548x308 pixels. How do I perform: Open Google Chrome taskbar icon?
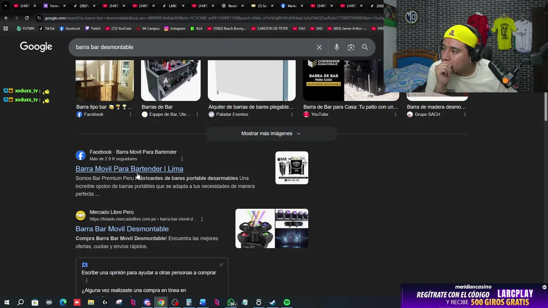pyautogui.click(x=161, y=302)
